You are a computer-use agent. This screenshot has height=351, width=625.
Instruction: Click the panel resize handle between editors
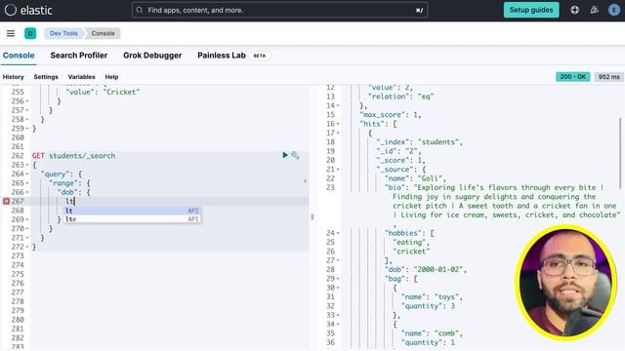[312, 216]
